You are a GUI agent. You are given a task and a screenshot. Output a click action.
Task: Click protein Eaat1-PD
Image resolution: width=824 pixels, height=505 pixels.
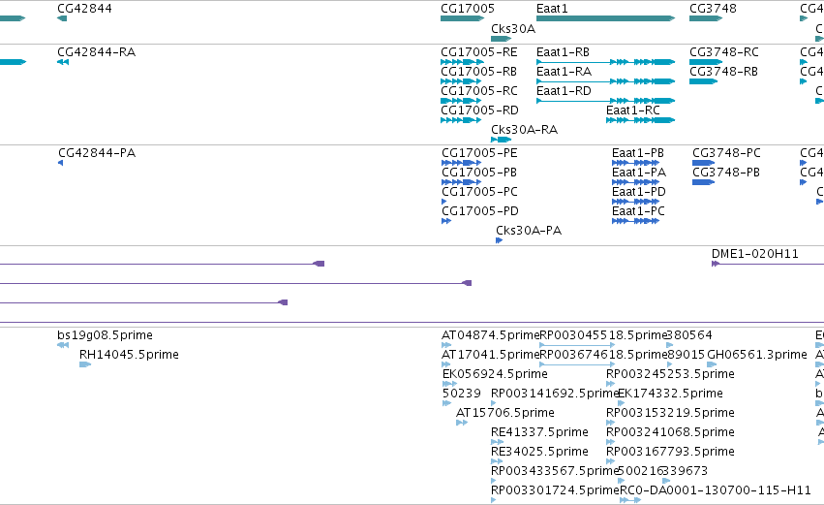[x=639, y=192]
